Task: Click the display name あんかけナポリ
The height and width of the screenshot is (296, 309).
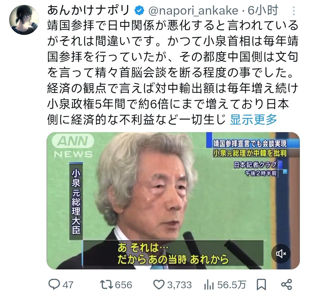Action: pos(88,10)
